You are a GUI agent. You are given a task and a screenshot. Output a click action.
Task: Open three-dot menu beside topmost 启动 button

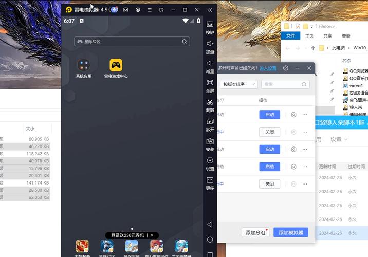[305, 115]
